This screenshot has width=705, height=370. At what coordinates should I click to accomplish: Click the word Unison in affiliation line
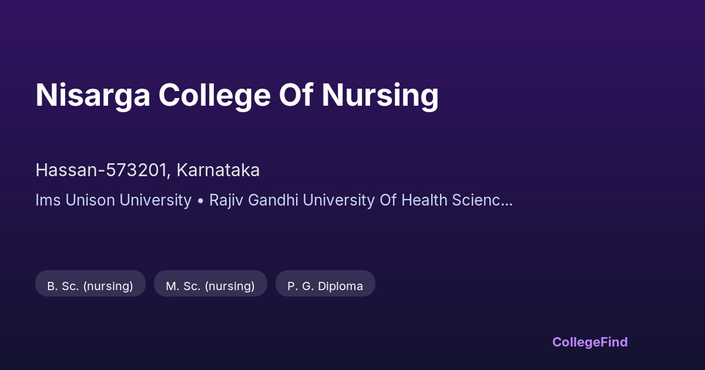tap(90, 200)
